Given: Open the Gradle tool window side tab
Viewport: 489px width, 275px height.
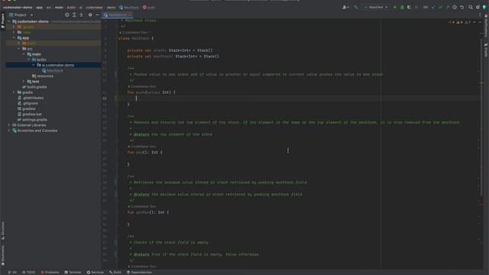Looking at the screenshot, I should click(x=486, y=50).
